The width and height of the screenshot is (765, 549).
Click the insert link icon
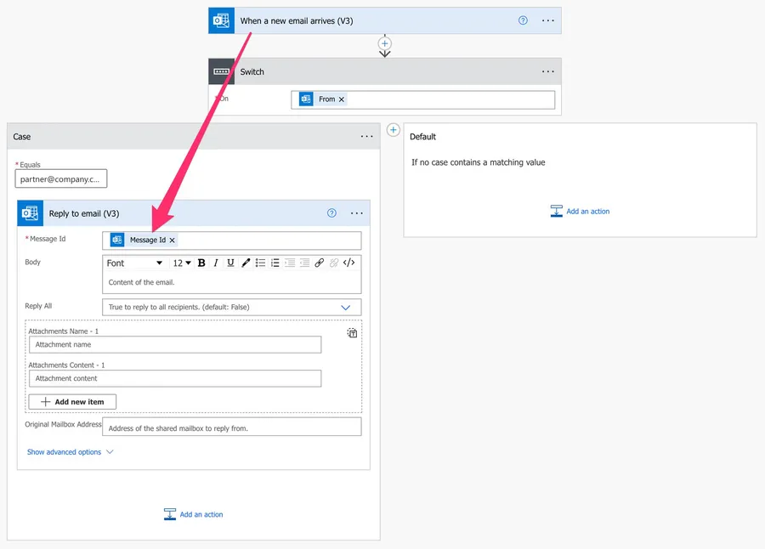pos(320,263)
